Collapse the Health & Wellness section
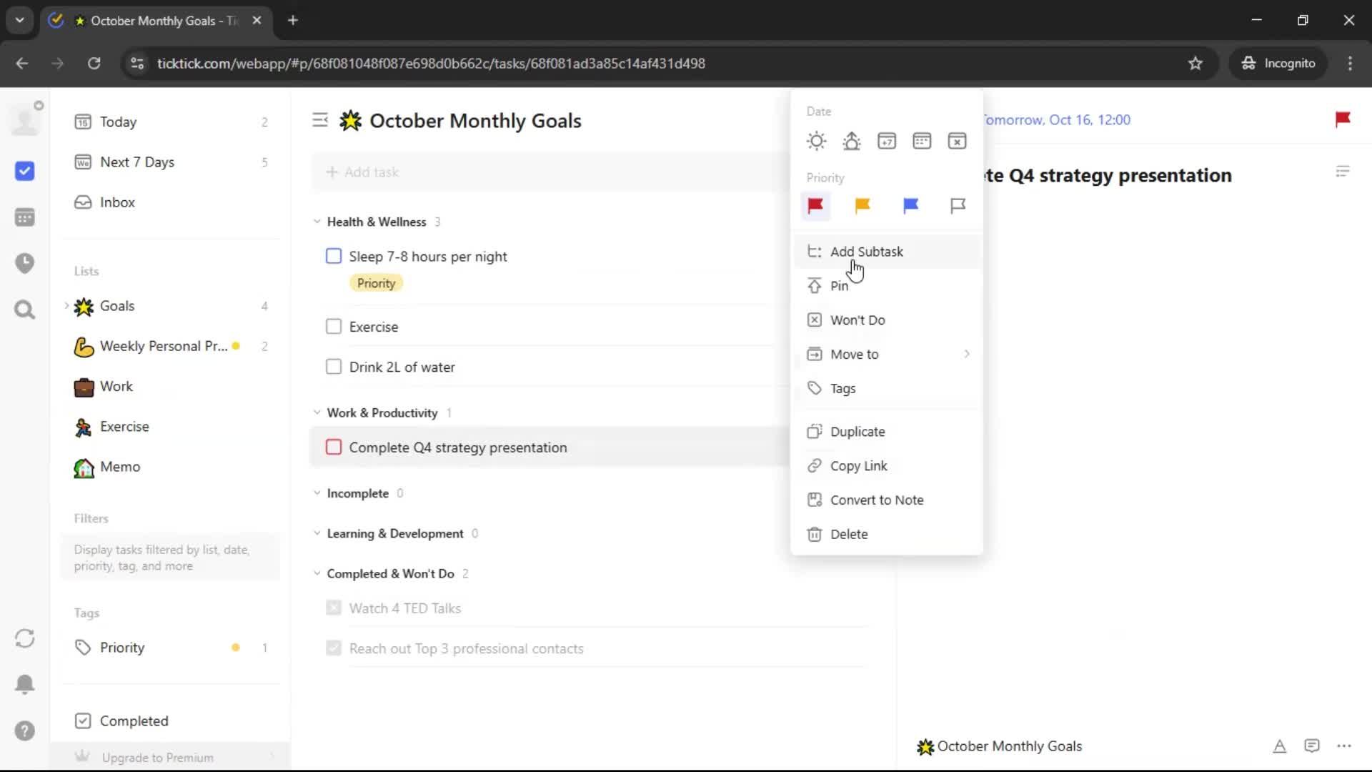This screenshot has height=772, width=1372. click(x=317, y=222)
